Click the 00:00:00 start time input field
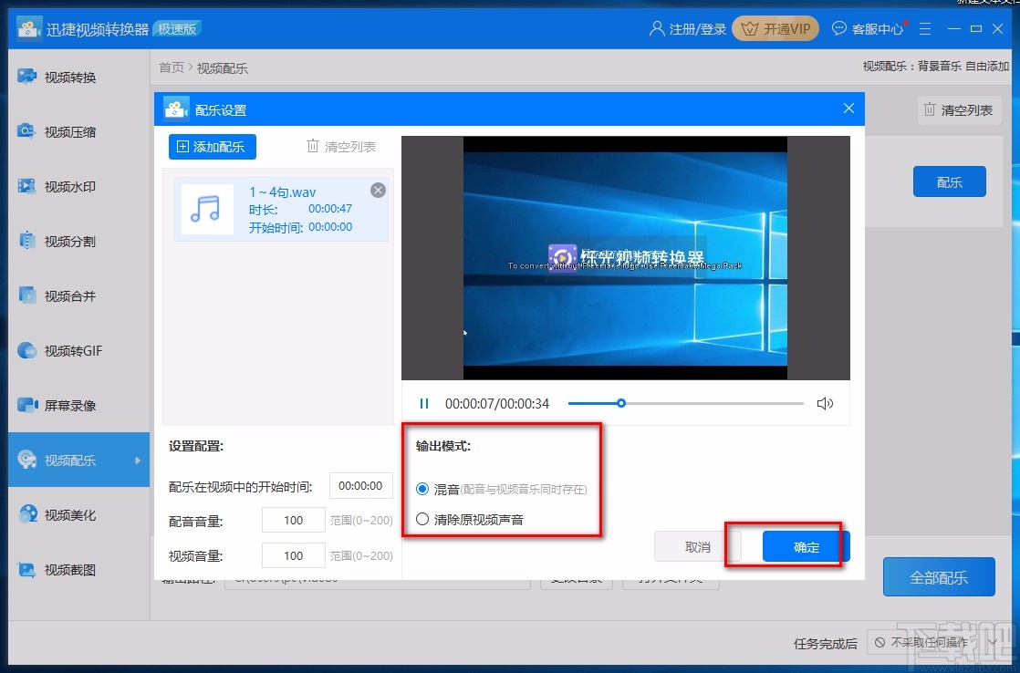 pos(360,485)
